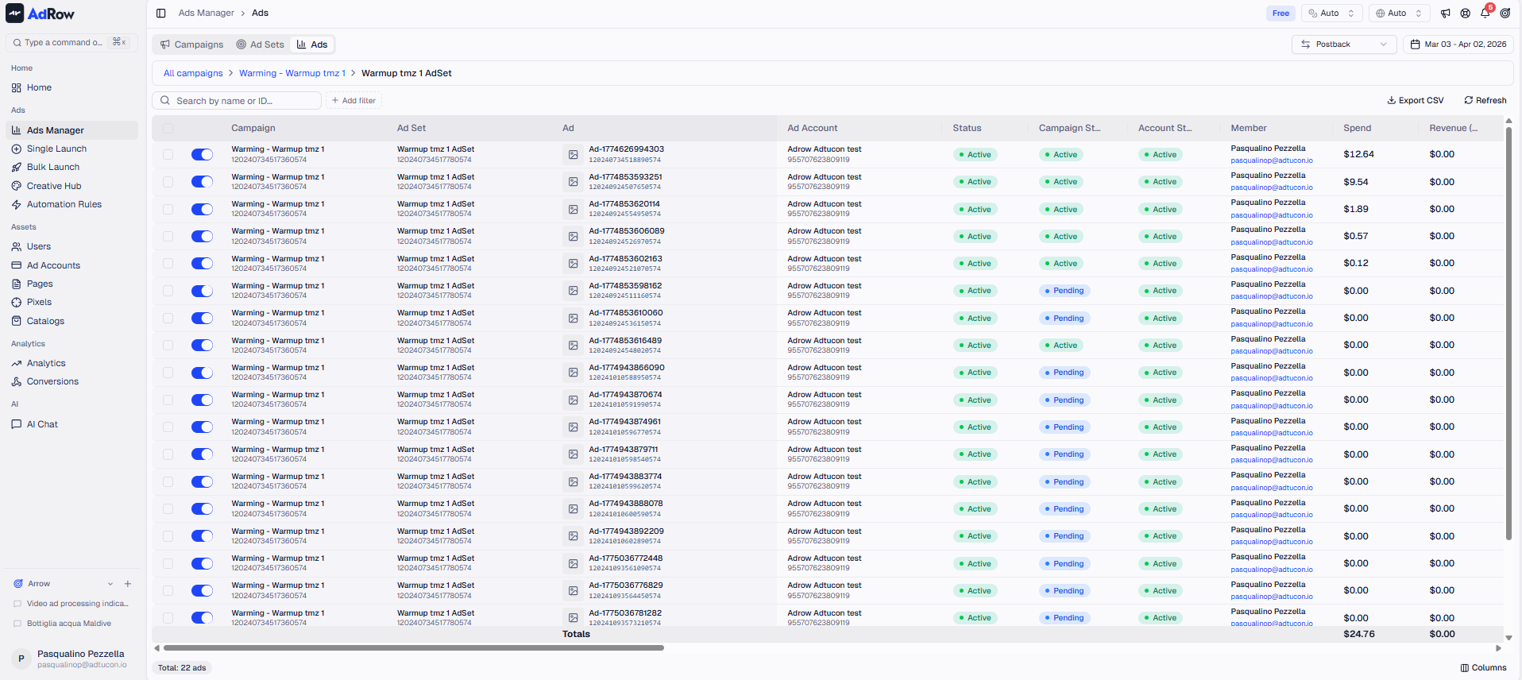The image size is (1522, 680).
Task: Click the target icon in the top bar
Action: 1505,13
